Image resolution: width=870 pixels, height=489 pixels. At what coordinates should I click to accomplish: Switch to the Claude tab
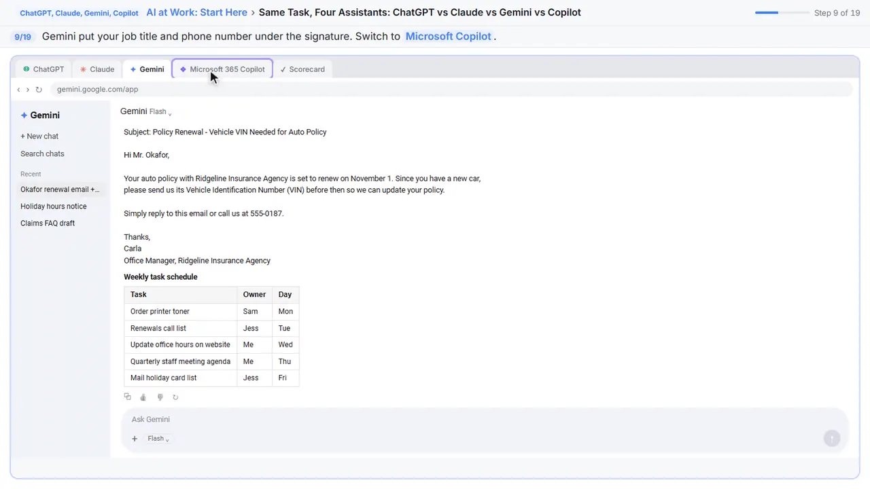click(97, 69)
